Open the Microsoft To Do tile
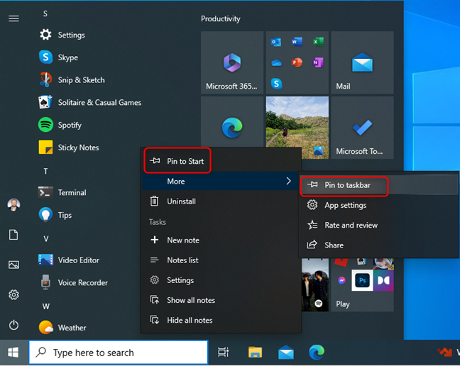 coord(362,128)
